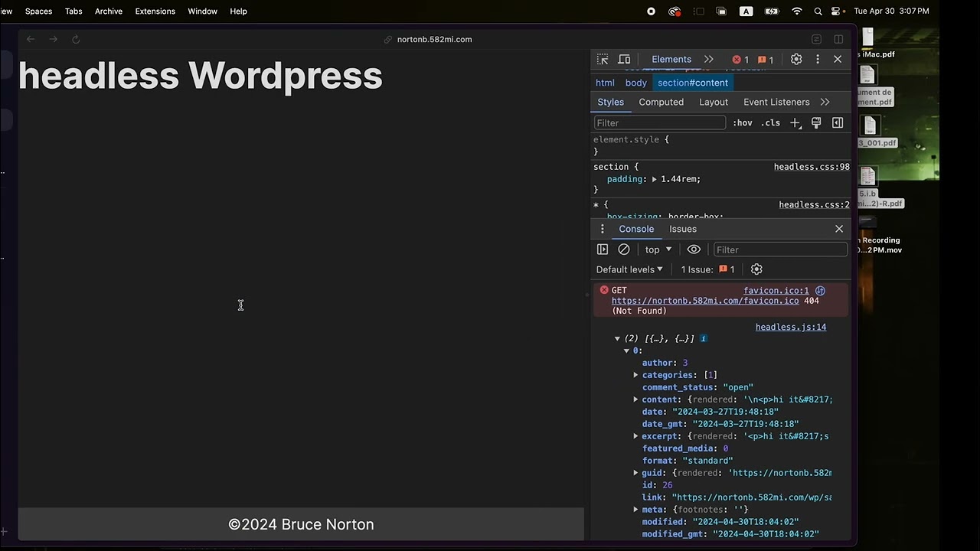Image resolution: width=980 pixels, height=551 pixels.
Task: Click the 1 Issue badge in console toolbar
Action: coord(707,269)
